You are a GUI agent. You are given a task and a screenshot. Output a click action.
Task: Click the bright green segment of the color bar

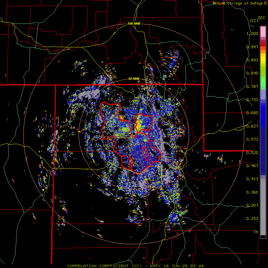pyautogui.click(x=263, y=81)
